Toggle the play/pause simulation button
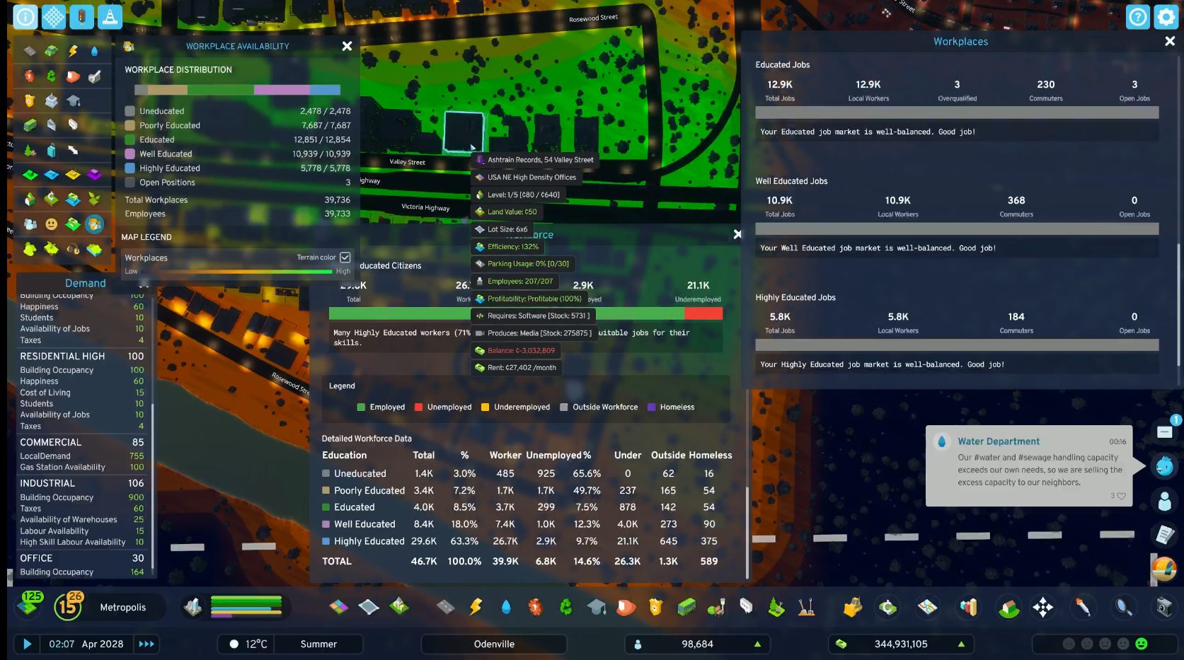Image resolution: width=1184 pixels, height=660 pixels. [28, 644]
